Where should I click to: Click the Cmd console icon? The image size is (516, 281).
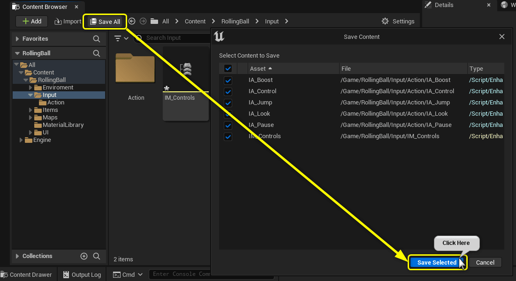[x=117, y=274]
